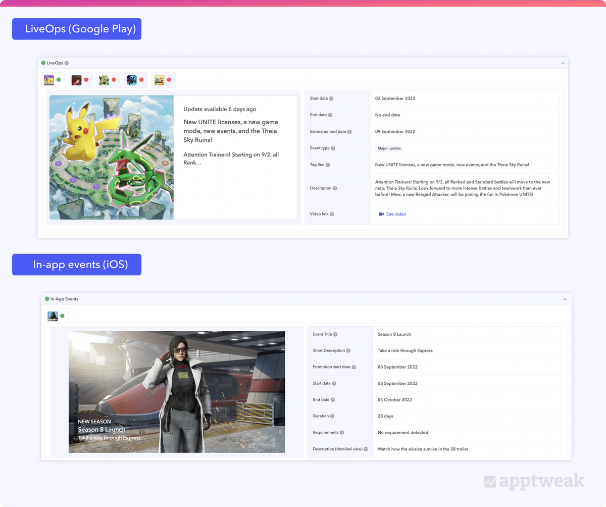Viewport: 606px width, 507px height.
Task: Click the In-app events (iOS) header button
Action: tap(77, 265)
